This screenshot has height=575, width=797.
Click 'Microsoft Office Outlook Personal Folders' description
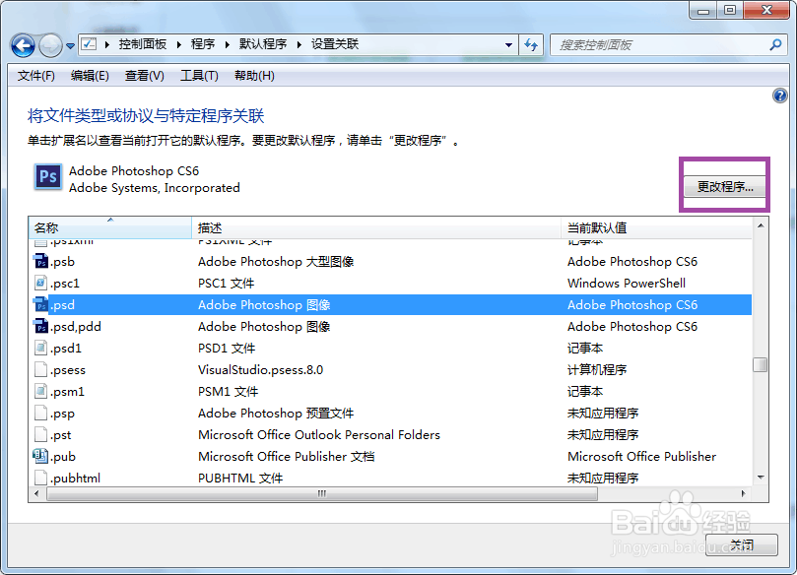319,435
